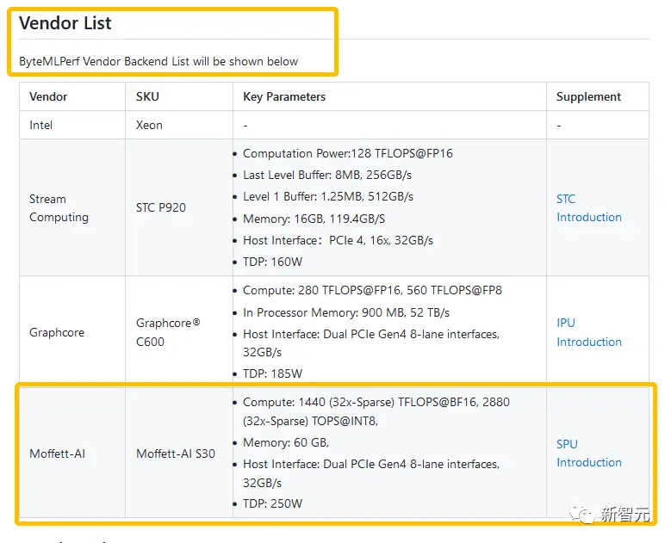The width and height of the screenshot is (671, 543).
Task: Select the Intel vendor cell
Action: click(x=41, y=125)
